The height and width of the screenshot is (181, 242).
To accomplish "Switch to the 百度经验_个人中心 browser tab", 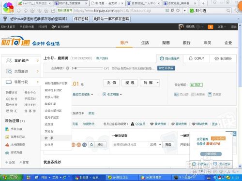I will click(x=143, y=3).
